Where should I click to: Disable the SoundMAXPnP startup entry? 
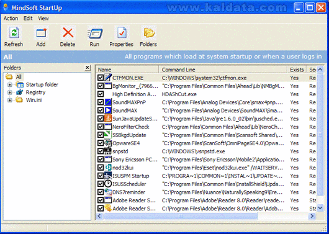pos(101,102)
